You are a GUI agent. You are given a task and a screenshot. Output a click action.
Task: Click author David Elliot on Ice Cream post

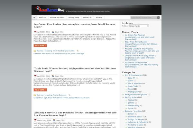point(59,32)
